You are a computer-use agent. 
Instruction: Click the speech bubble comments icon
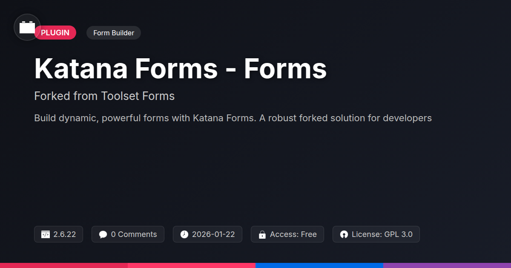tap(103, 234)
